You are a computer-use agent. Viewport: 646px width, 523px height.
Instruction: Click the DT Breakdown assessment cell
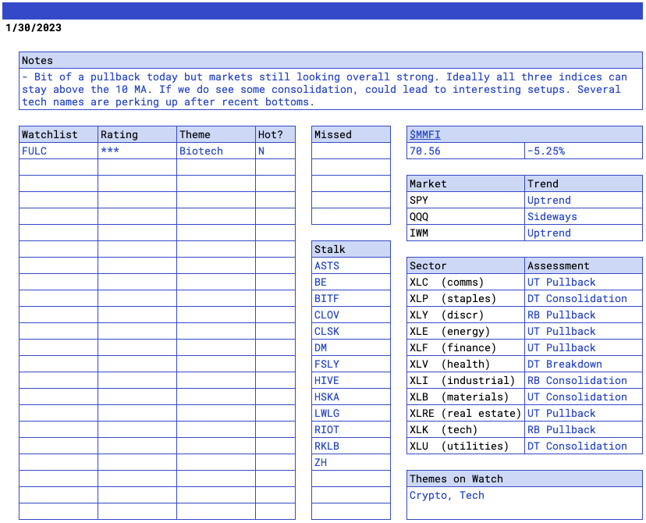coord(584,364)
